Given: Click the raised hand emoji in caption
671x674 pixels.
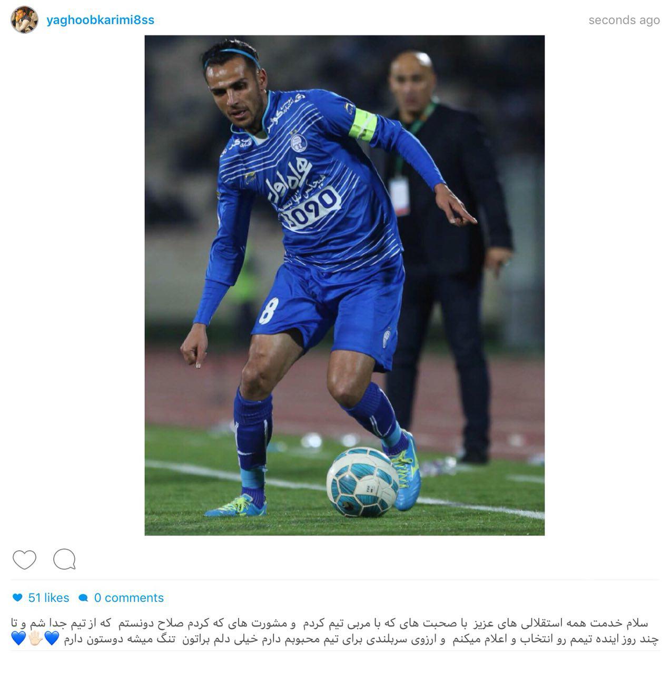Looking at the screenshot, I should (35, 639).
